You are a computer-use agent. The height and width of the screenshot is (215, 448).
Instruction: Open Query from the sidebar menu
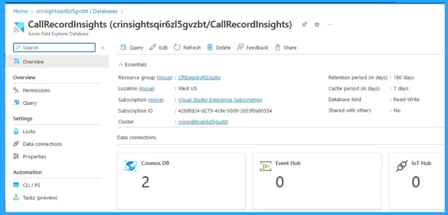30,103
